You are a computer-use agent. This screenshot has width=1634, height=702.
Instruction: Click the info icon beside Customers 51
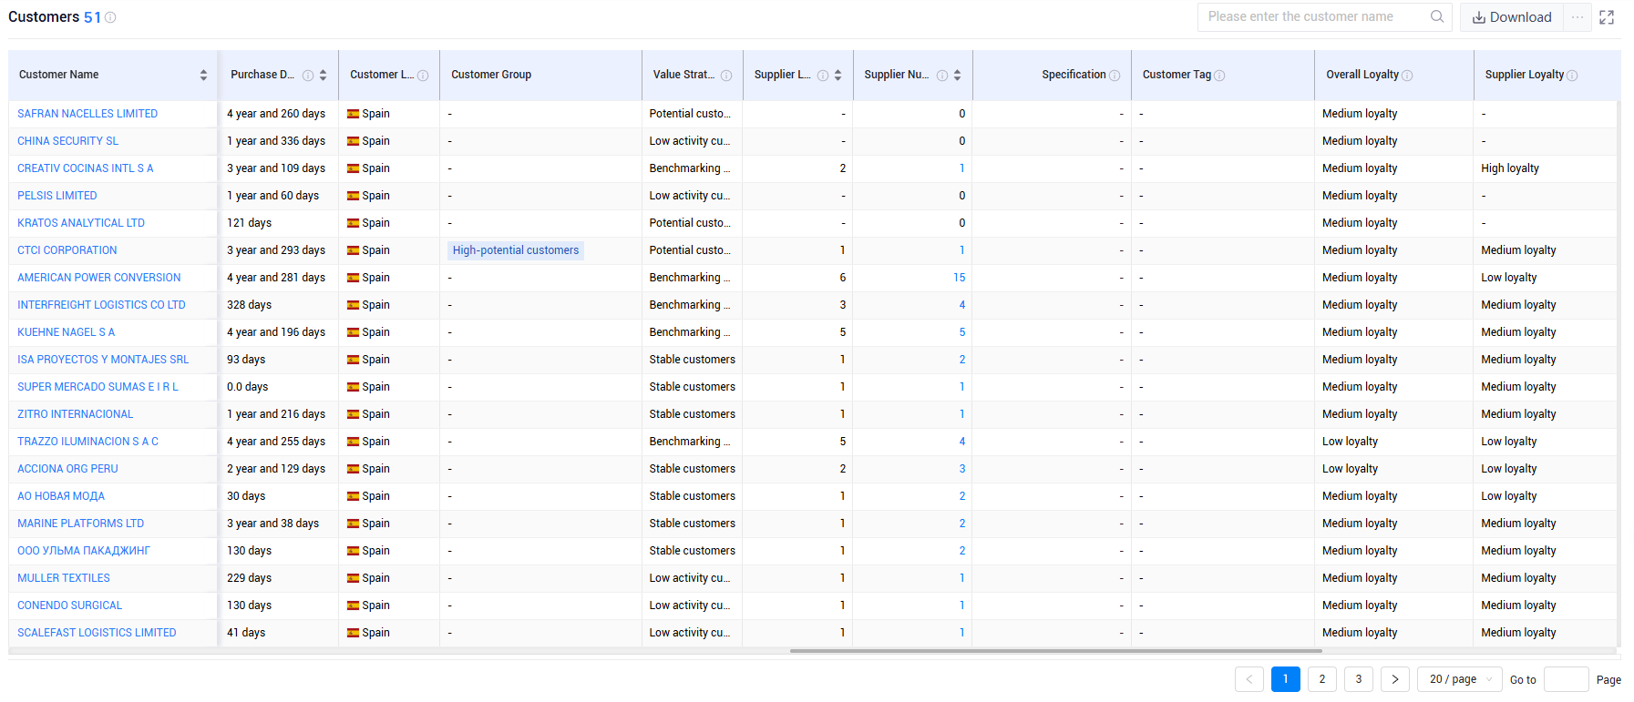pos(110,17)
